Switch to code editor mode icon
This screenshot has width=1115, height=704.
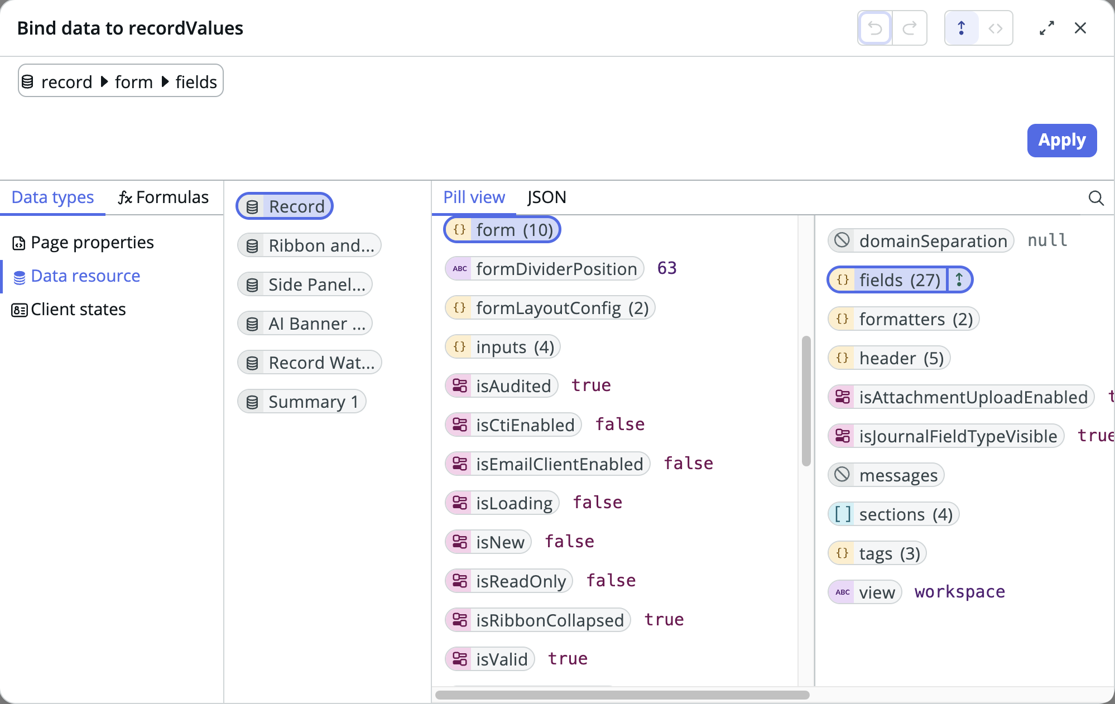coord(996,28)
